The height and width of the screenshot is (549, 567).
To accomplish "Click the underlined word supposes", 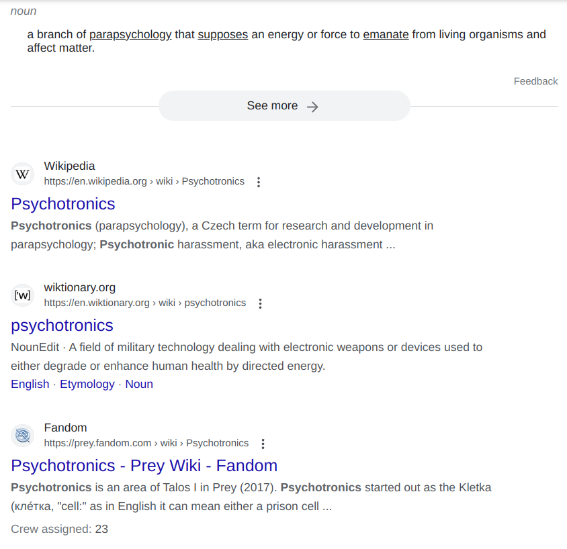I will point(222,35).
